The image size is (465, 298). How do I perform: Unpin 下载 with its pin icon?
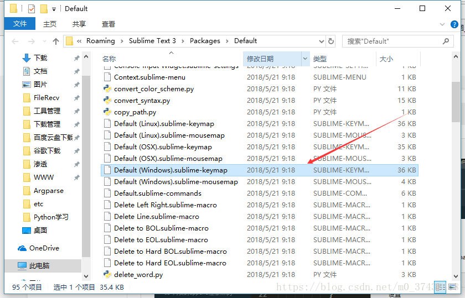(x=76, y=58)
